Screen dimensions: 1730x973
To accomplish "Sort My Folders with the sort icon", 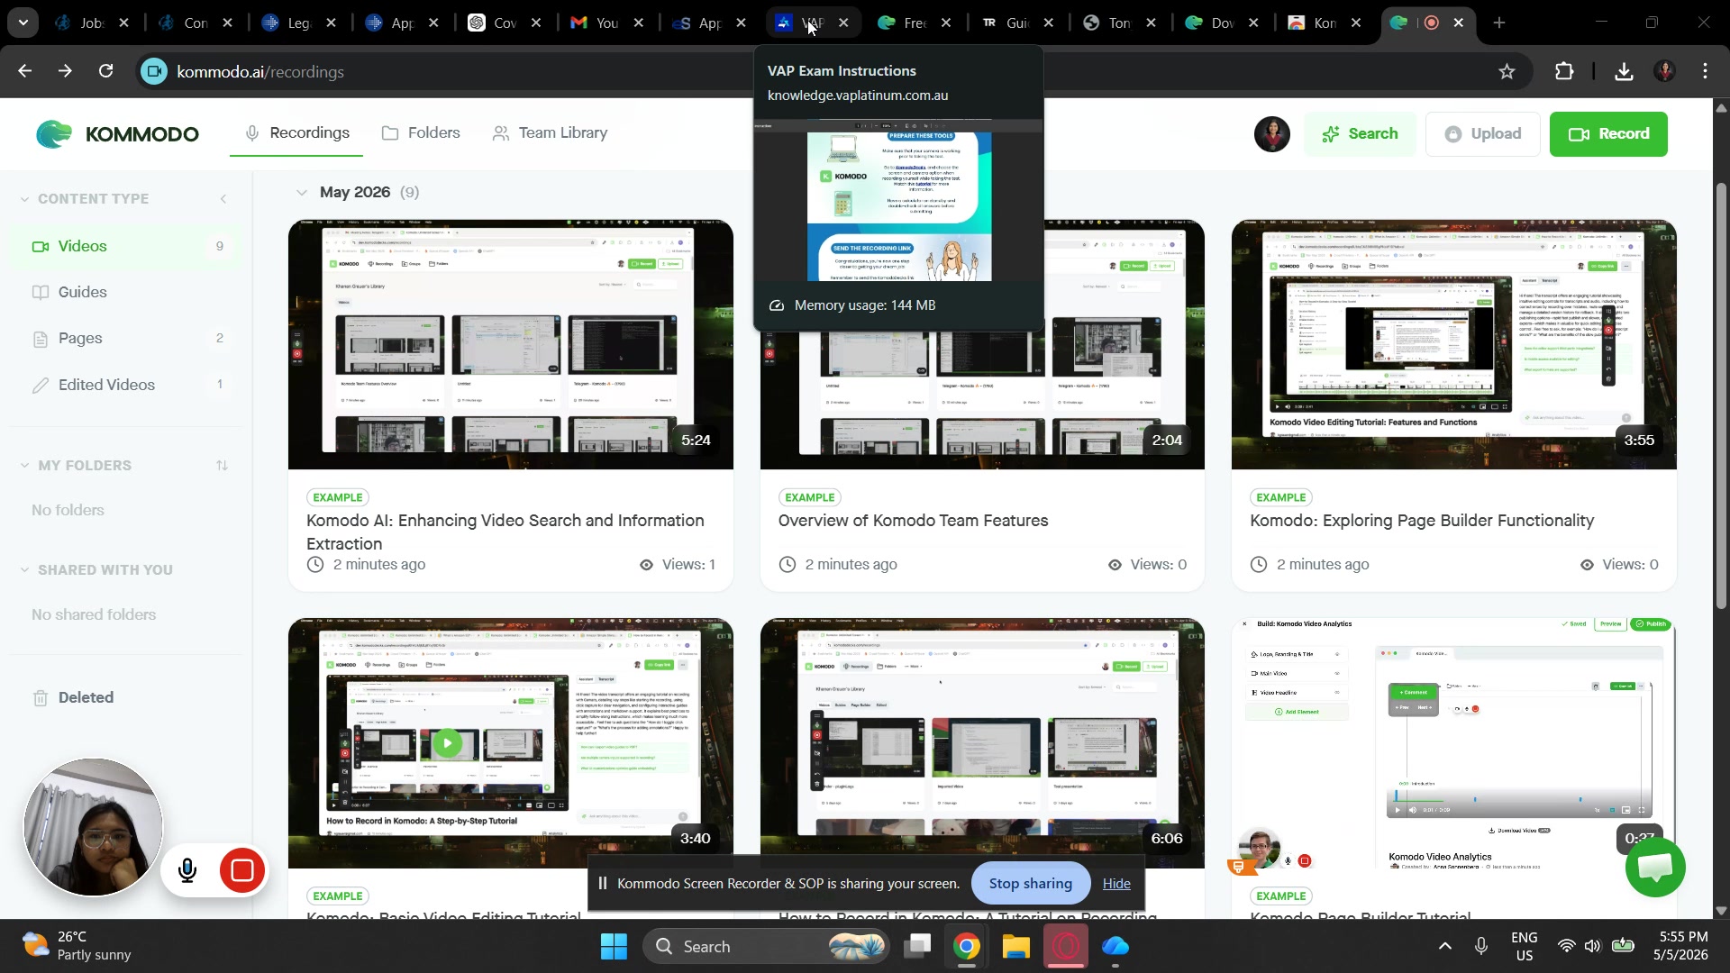I will 222,466.
